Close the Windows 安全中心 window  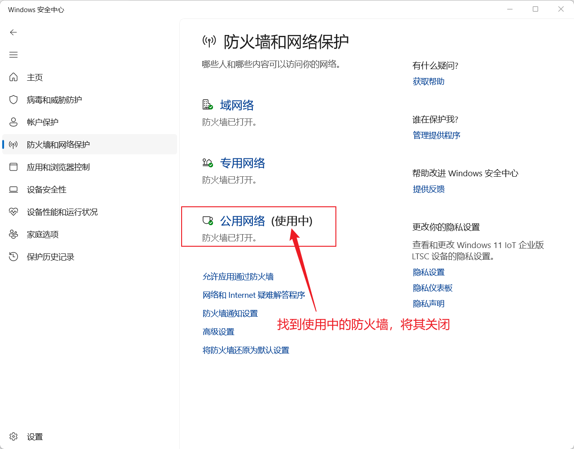[561, 9]
